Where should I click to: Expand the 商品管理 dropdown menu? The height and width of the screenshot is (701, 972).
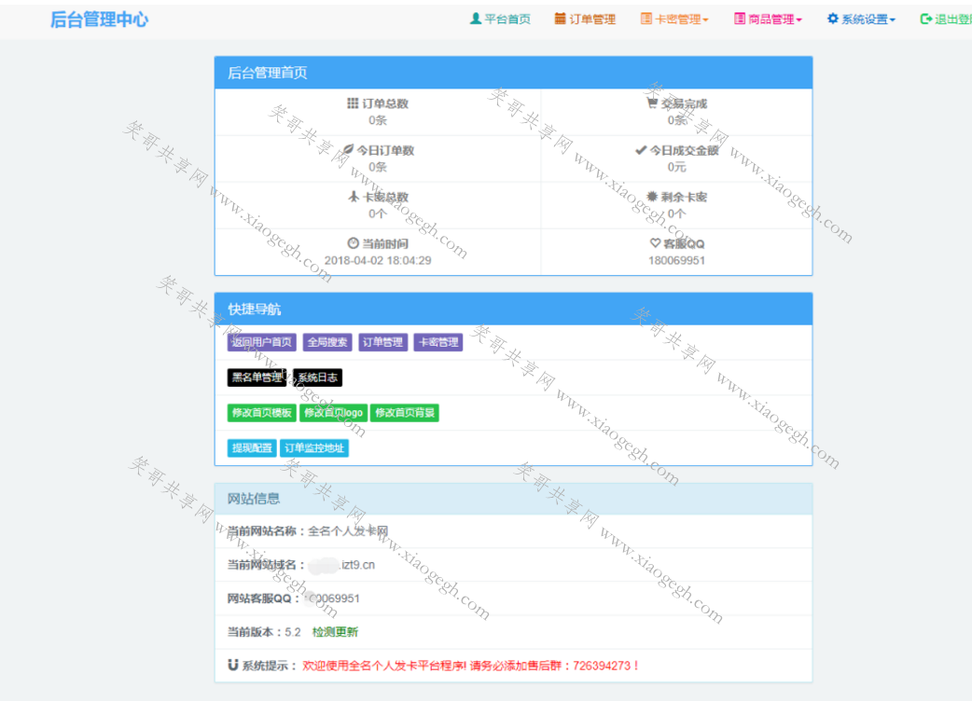coord(768,20)
